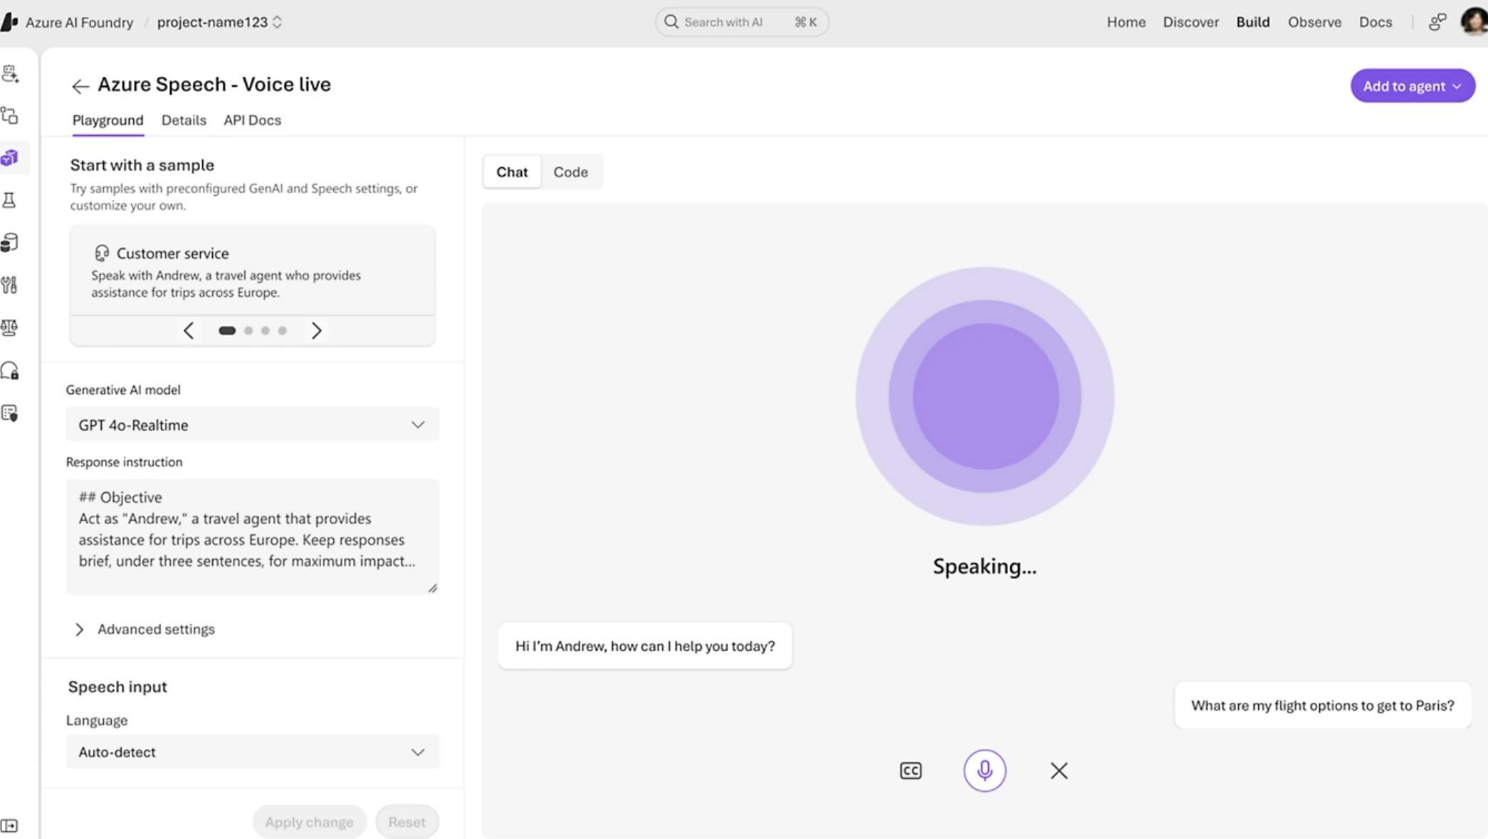Open the agents icon in left sidebar
This screenshot has height=839, width=1488.
coord(10,73)
